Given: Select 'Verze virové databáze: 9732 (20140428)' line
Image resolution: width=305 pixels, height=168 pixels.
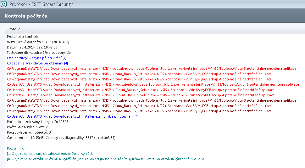Looking at the screenshot, I should pyautogui.click(x=38, y=42).
